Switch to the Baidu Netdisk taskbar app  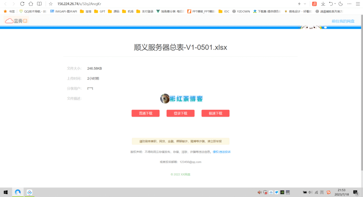point(29,192)
